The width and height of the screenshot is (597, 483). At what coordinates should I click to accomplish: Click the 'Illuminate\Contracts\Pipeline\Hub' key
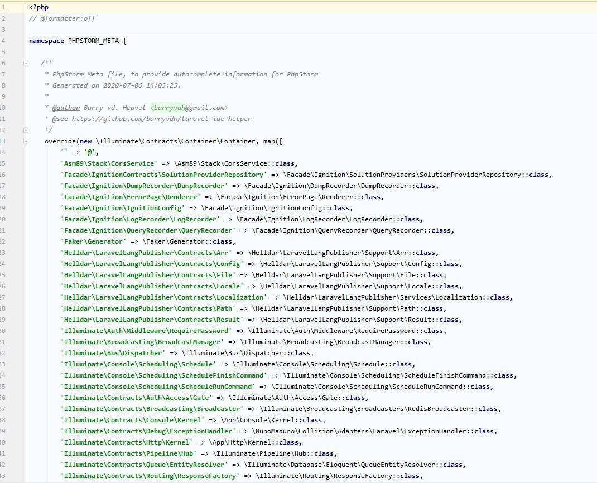129,453
